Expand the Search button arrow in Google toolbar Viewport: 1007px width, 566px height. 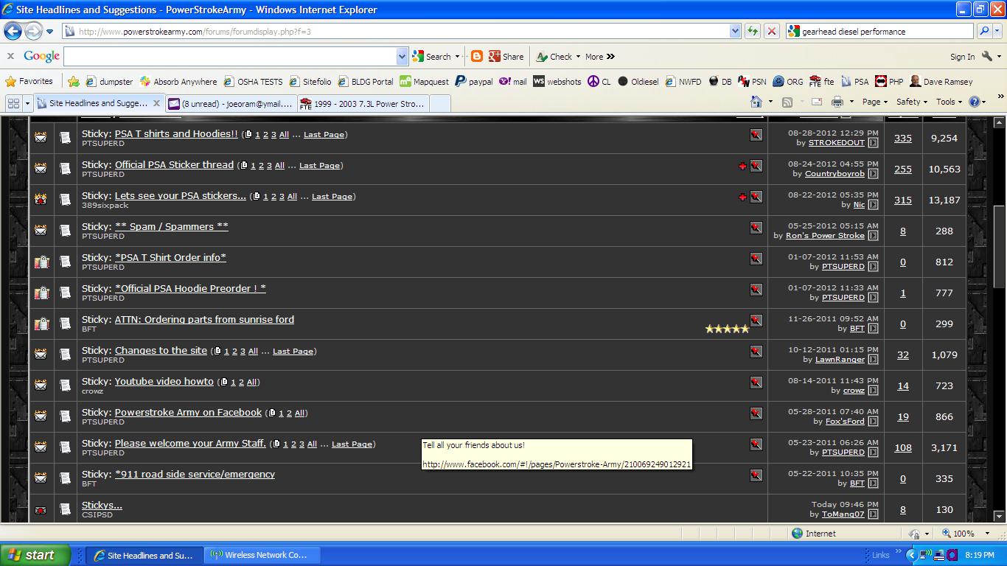[457, 57]
